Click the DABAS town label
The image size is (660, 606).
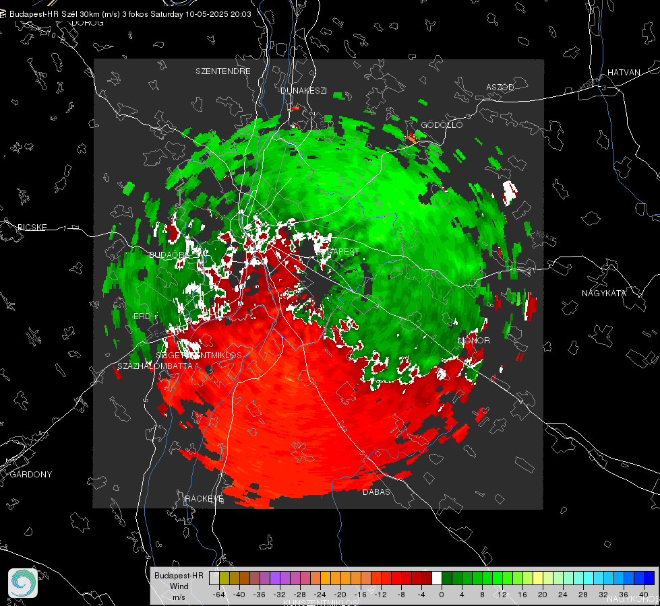376,492
